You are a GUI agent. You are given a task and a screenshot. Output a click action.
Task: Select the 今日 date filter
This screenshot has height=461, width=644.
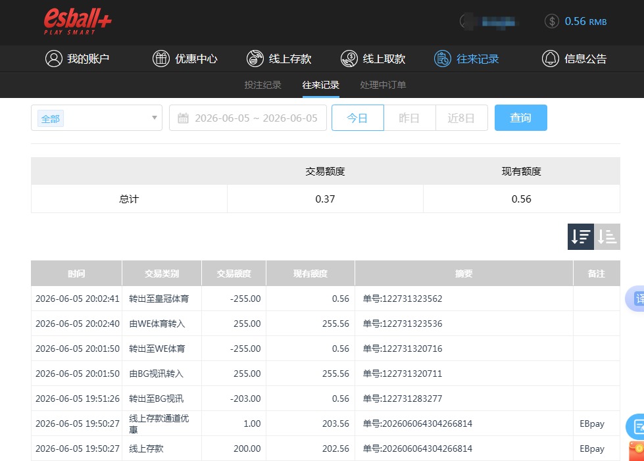coord(358,118)
